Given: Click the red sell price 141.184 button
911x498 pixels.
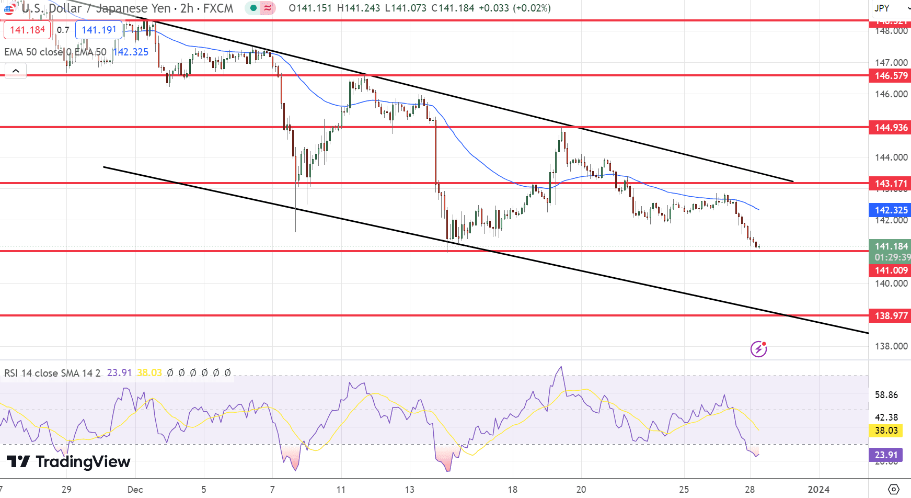Looking at the screenshot, I should tap(27, 30).
